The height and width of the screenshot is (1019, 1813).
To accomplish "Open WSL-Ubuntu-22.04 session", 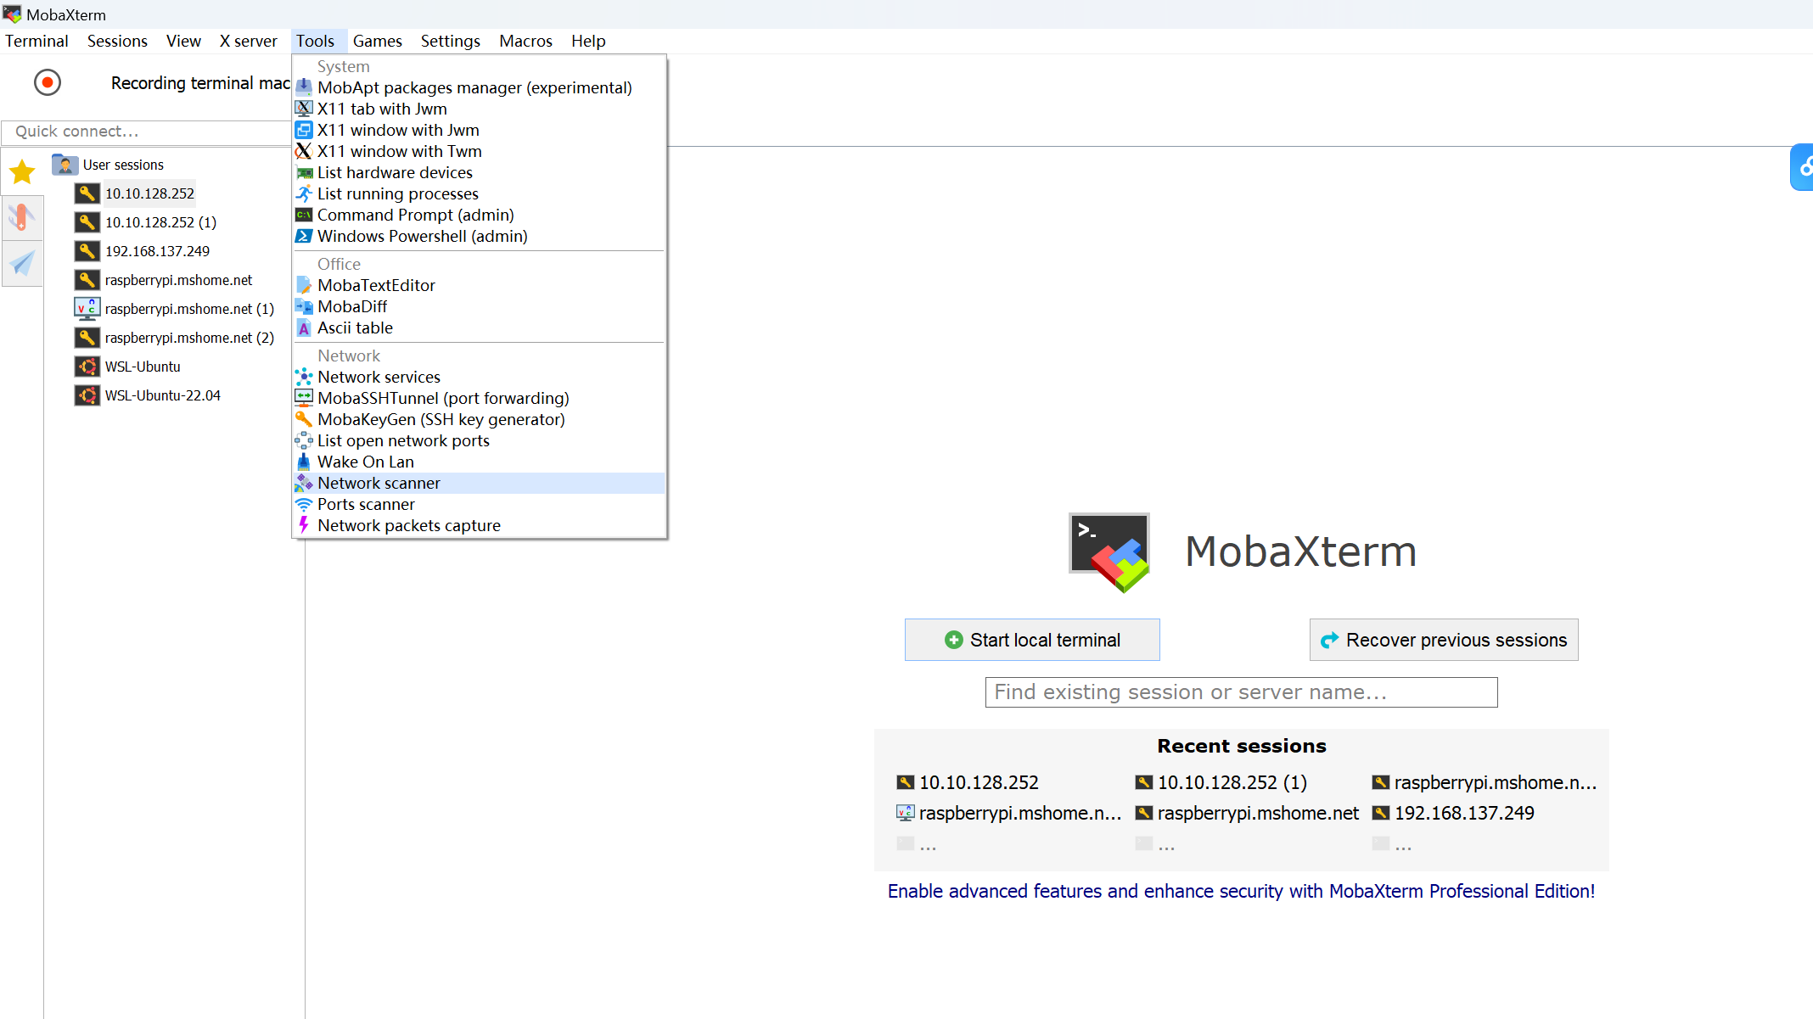I will pos(162,395).
